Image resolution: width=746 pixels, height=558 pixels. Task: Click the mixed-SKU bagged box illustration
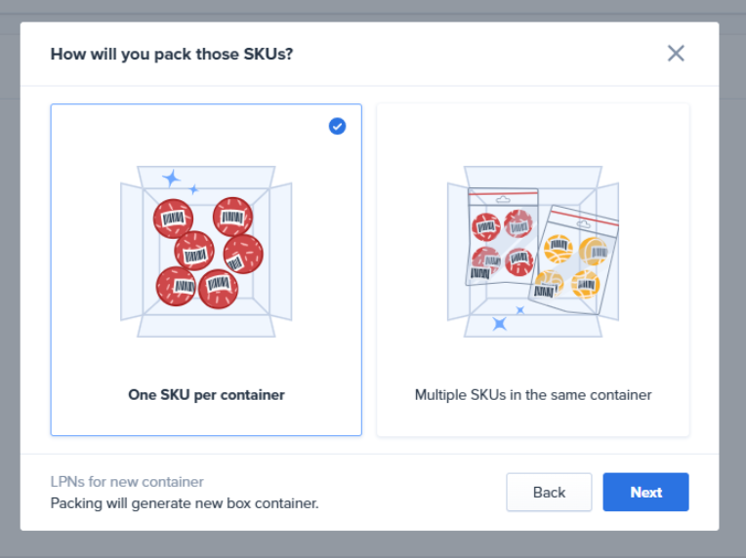[533, 252]
